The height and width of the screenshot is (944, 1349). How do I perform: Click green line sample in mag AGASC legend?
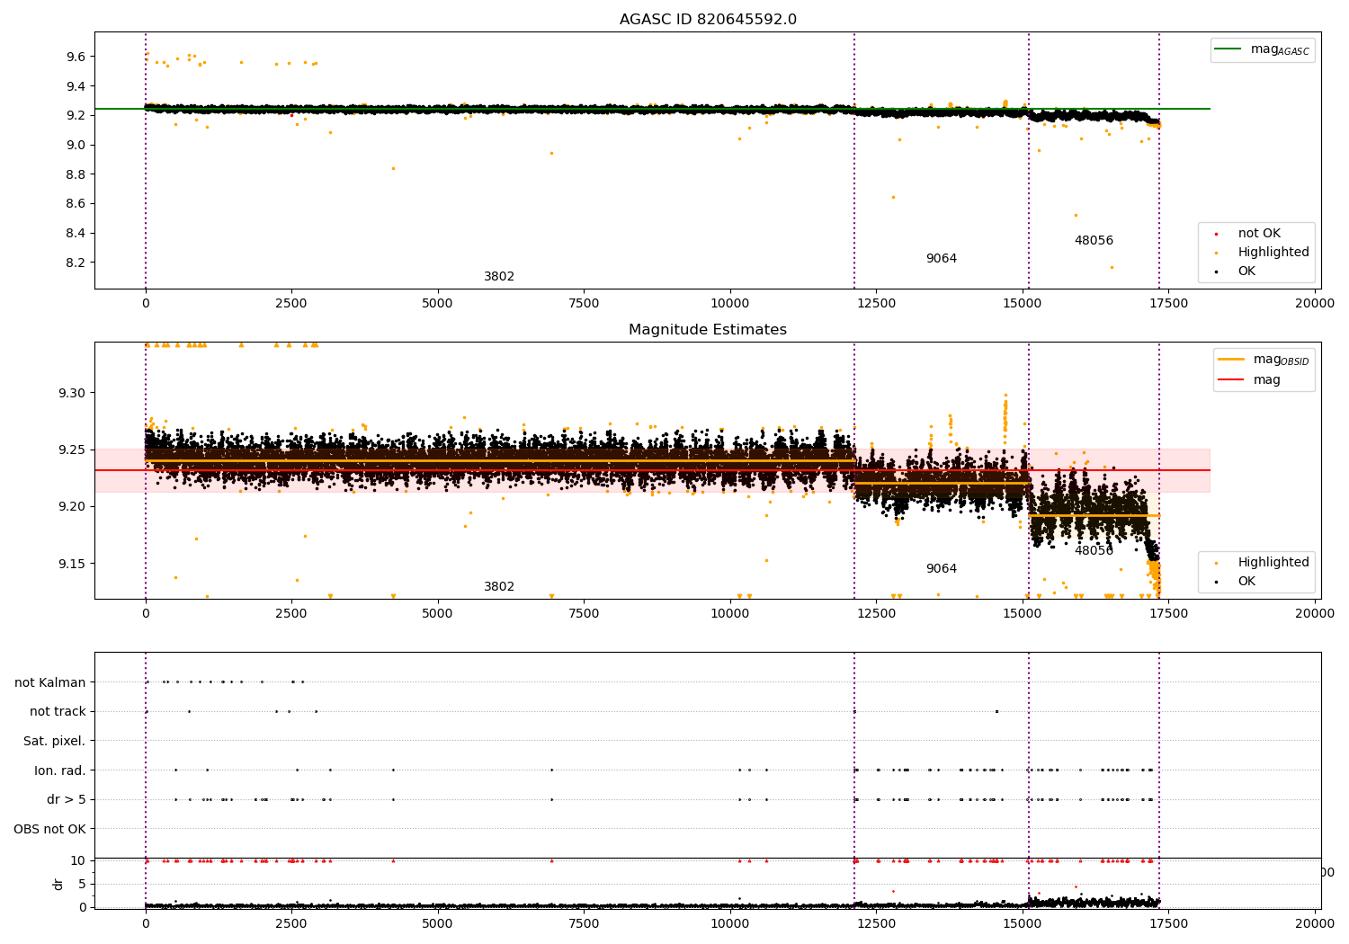coord(1228,49)
